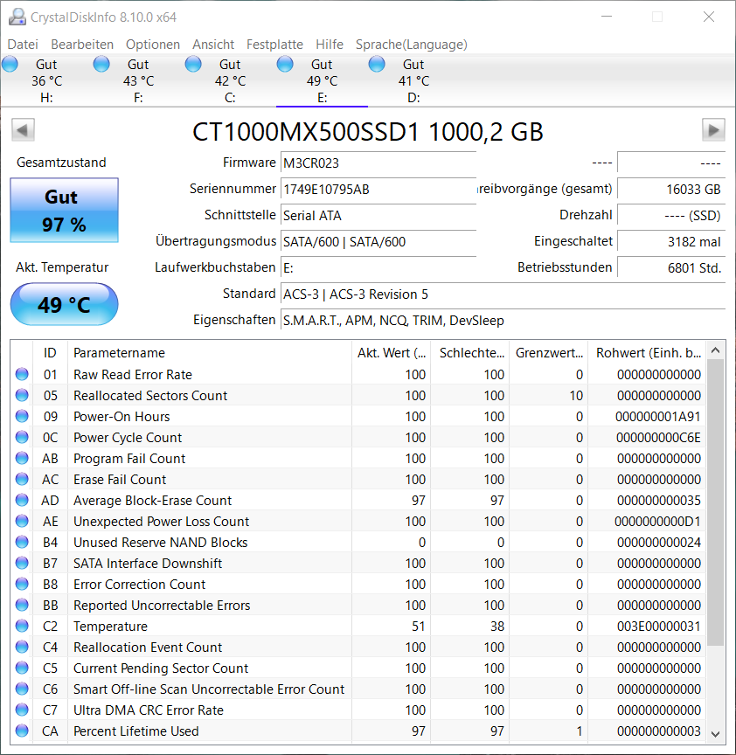Click status orb for Power-On Hours

click(22, 416)
